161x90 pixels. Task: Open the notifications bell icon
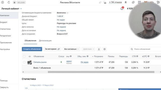pos(122,8)
